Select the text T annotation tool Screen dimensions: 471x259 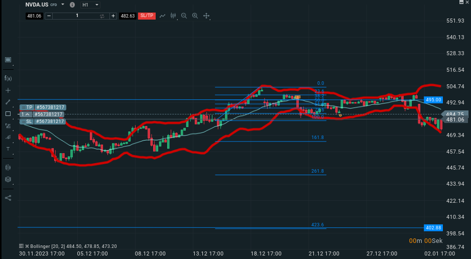click(x=8, y=149)
